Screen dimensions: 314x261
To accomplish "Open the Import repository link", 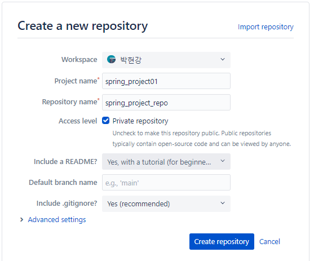I will pyautogui.click(x=266, y=27).
